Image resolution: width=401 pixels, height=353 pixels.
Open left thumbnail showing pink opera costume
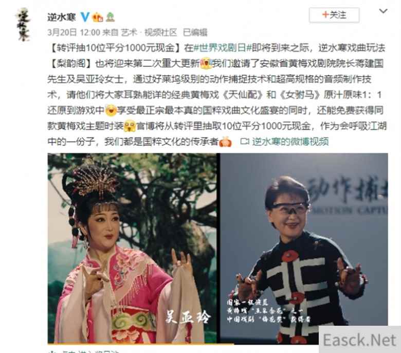point(132,248)
